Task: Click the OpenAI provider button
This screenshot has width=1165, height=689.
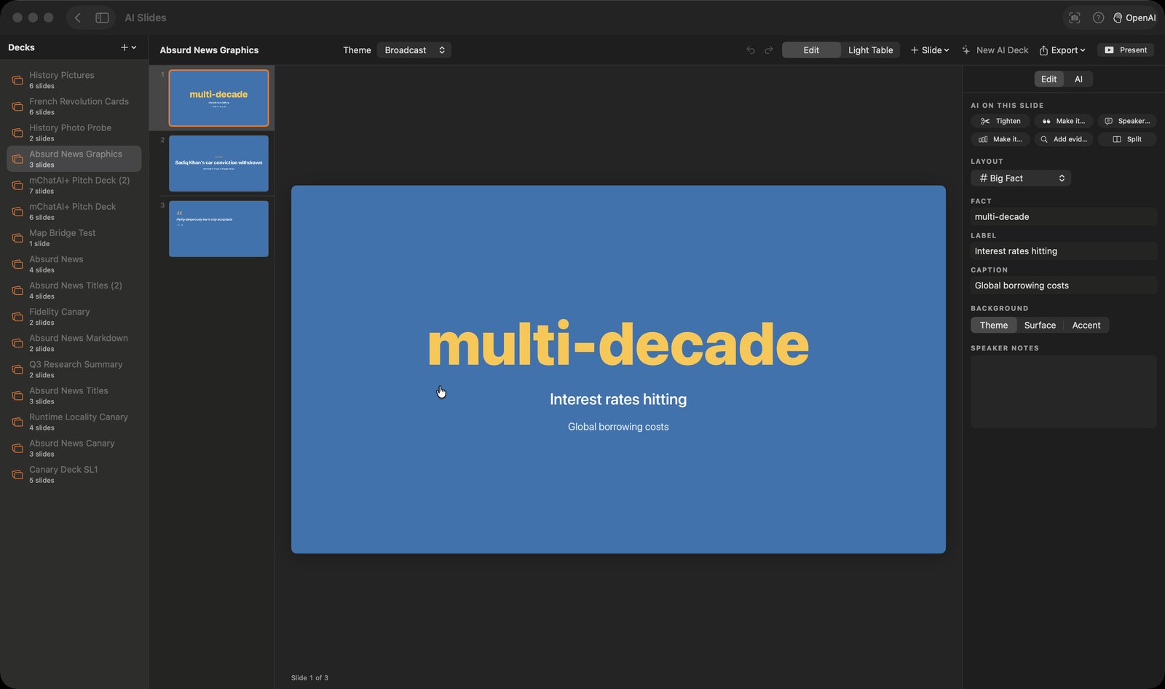Action: (1134, 17)
